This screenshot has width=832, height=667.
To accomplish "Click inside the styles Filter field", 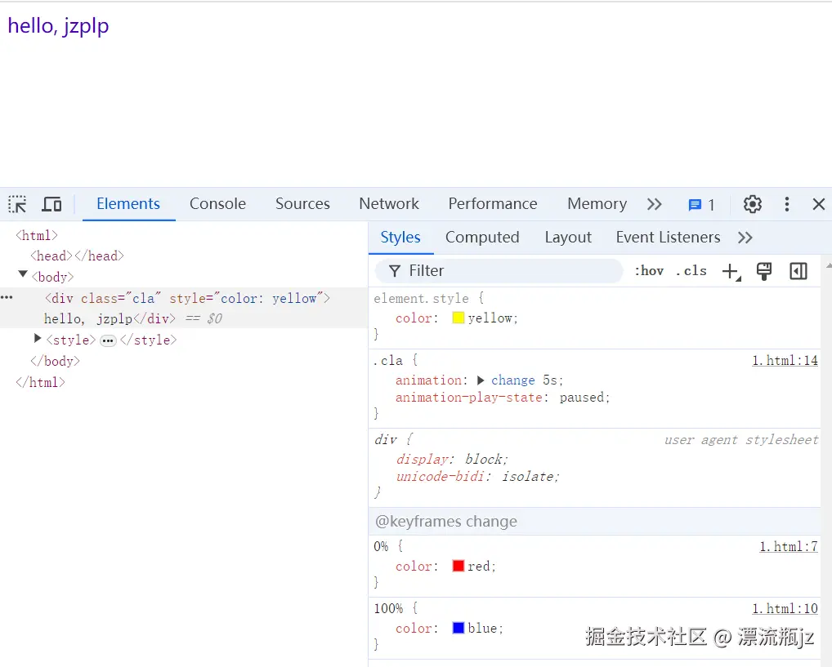I will tap(490, 270).
